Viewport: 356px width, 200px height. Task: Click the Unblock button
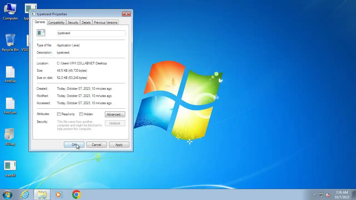115,123
